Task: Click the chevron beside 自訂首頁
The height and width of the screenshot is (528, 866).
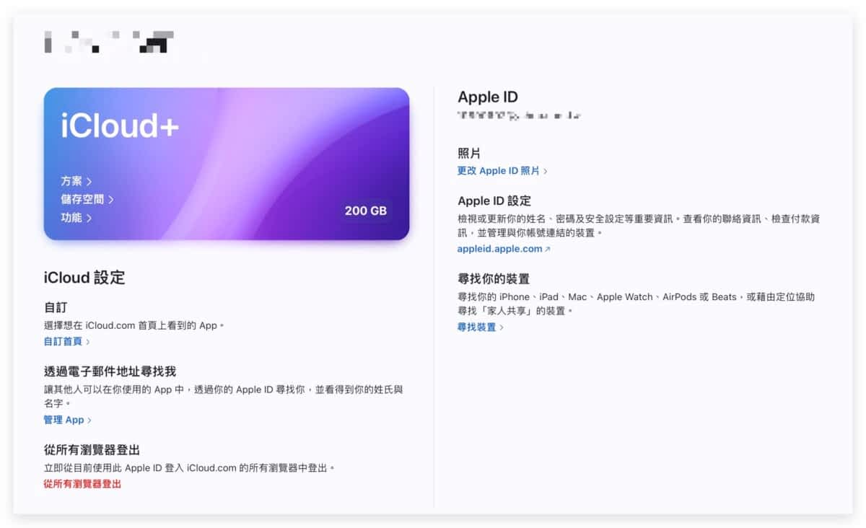Action: [x=88, y=342]
